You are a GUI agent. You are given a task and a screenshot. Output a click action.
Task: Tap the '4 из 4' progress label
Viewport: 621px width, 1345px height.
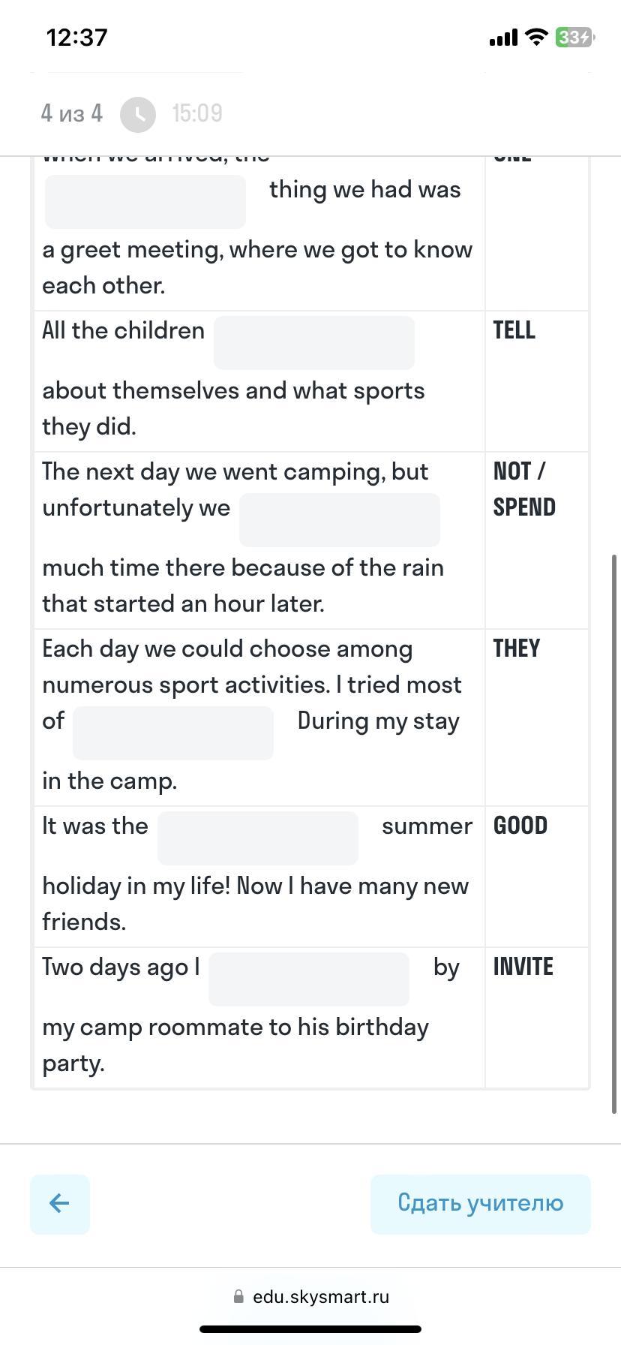coord(72,113)
